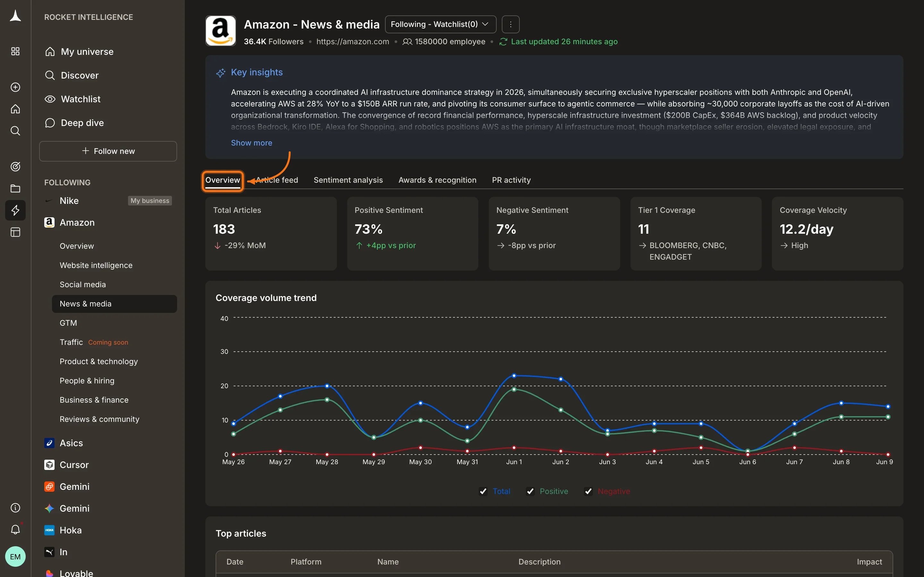Open Website intelligence under Amazon
This screenshot has height=577, width=924.
[x=96, y=265]
